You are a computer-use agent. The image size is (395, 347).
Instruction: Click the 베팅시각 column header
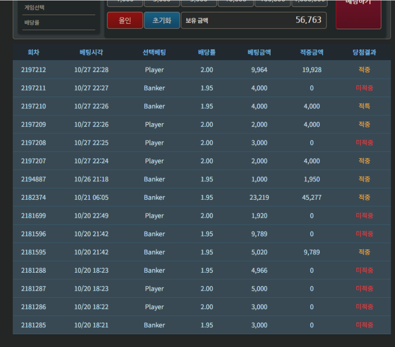click(91, 52)
